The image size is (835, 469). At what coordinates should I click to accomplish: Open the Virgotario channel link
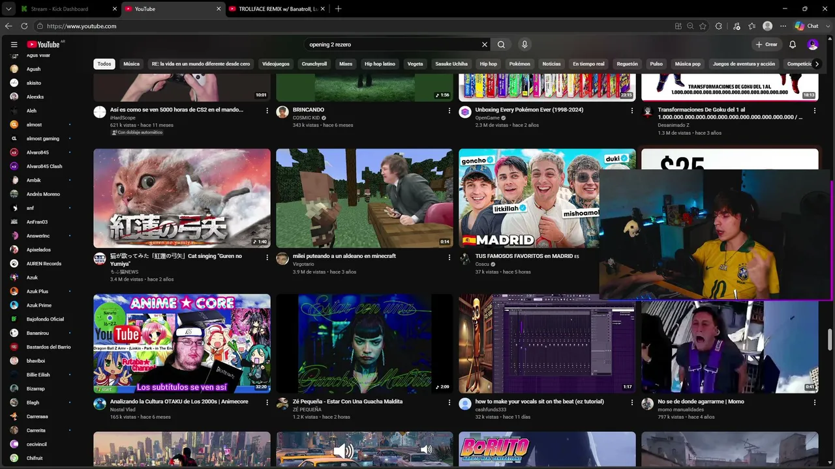point(303,264)
